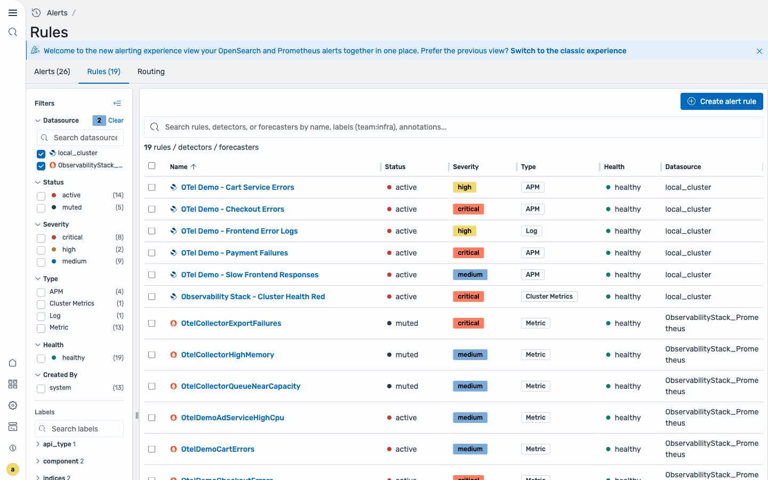Open the Routing tab
This screenshot has width=768, height=480.
pos(151,71)
